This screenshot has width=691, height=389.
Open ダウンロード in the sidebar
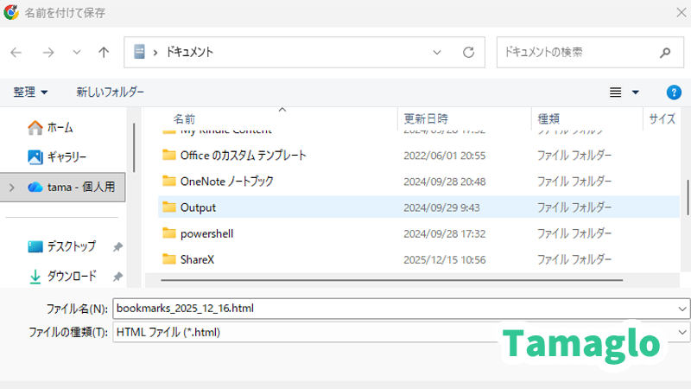(x=72, y=276)
